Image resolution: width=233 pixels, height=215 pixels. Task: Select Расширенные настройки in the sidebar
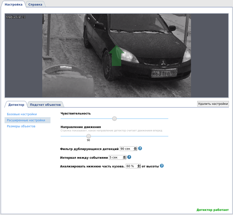(26, 120)
